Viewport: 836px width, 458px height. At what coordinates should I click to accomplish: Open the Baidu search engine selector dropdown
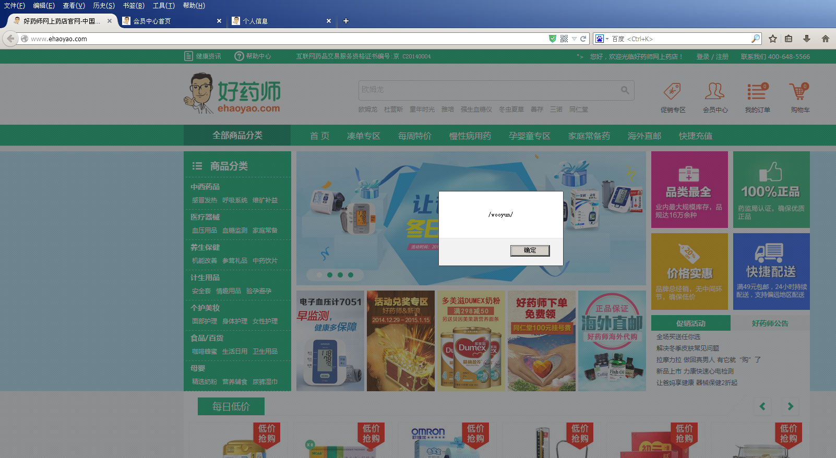tap(602, 39)
